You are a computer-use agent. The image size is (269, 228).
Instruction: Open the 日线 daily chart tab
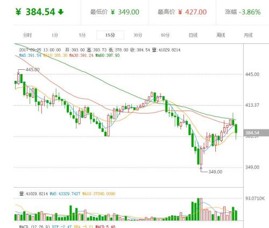tap(193, 35)
